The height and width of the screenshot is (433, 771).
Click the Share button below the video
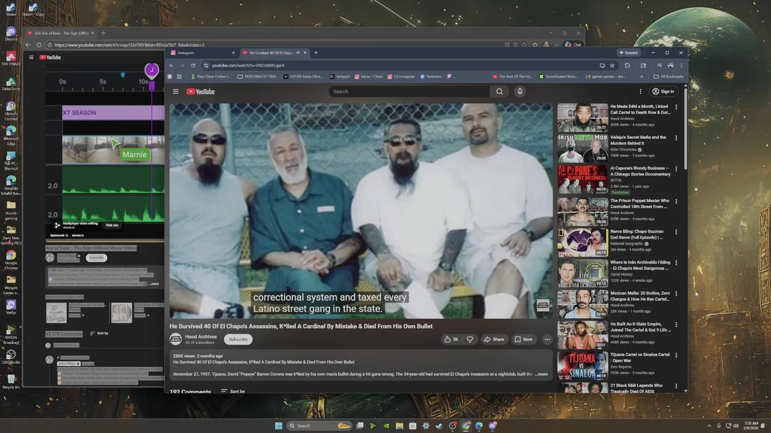coord(494,339)
